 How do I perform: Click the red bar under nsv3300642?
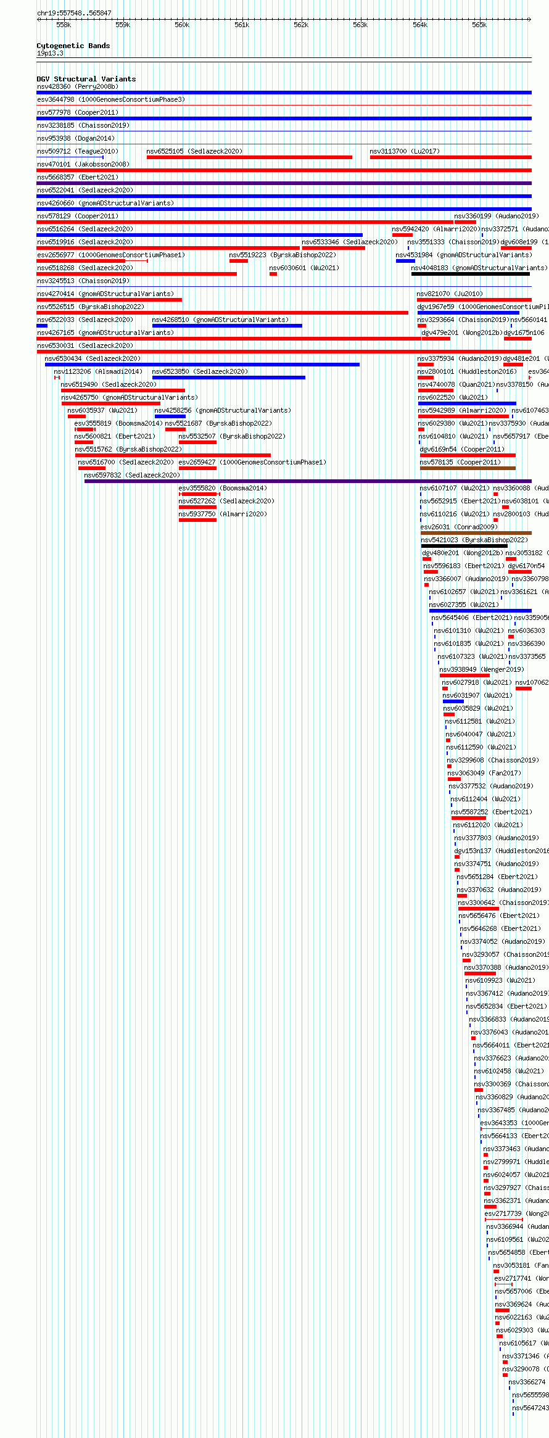coord(479,909)
